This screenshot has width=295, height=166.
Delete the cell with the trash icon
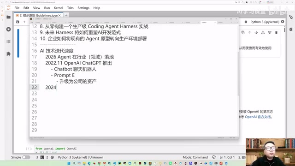coord(276,33)
